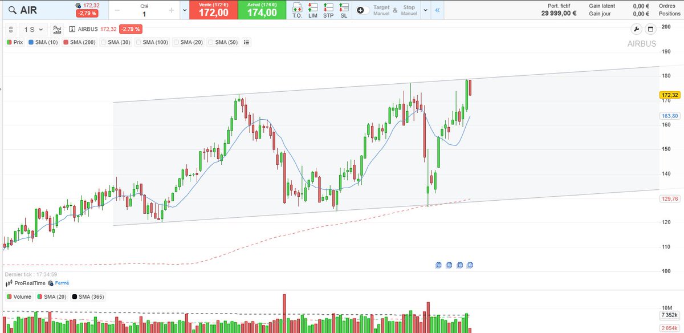
Task: Increase quantity with the plus button
Action: point(171,10)
